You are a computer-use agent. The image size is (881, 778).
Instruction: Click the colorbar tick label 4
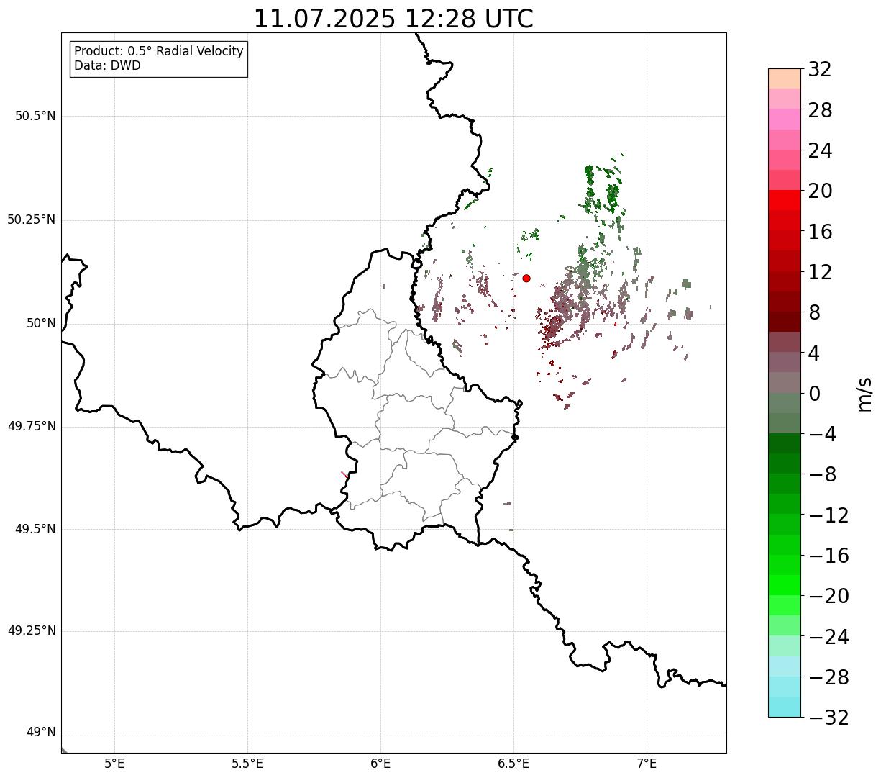(x=814, y=353)
